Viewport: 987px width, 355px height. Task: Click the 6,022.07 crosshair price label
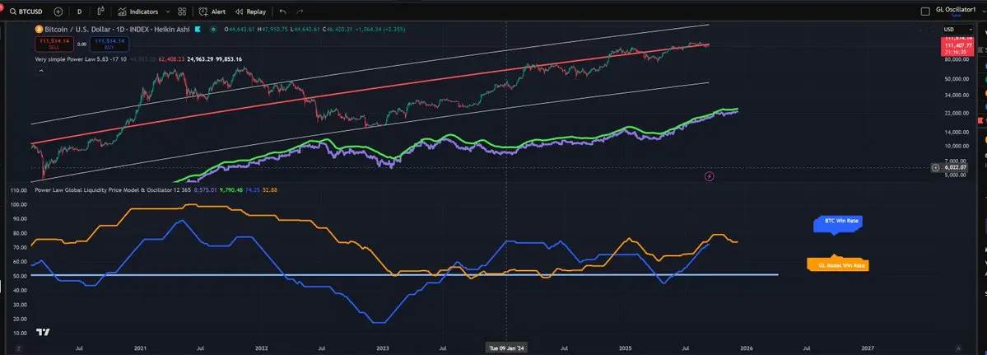click(955, 167)
